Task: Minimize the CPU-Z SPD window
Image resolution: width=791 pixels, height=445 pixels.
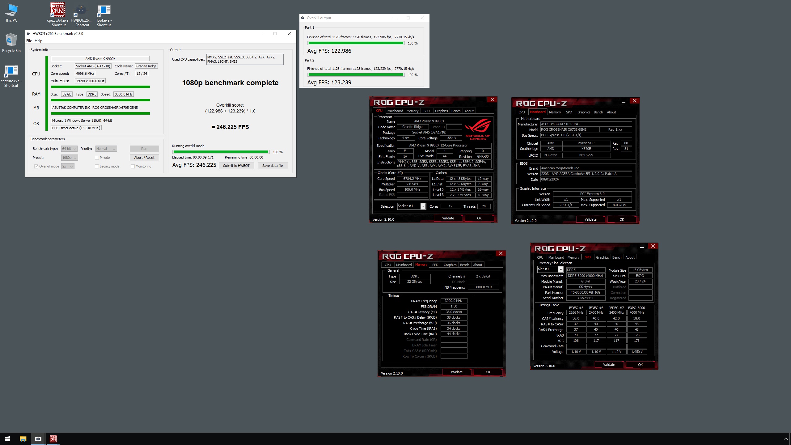Action: (642, 247)
